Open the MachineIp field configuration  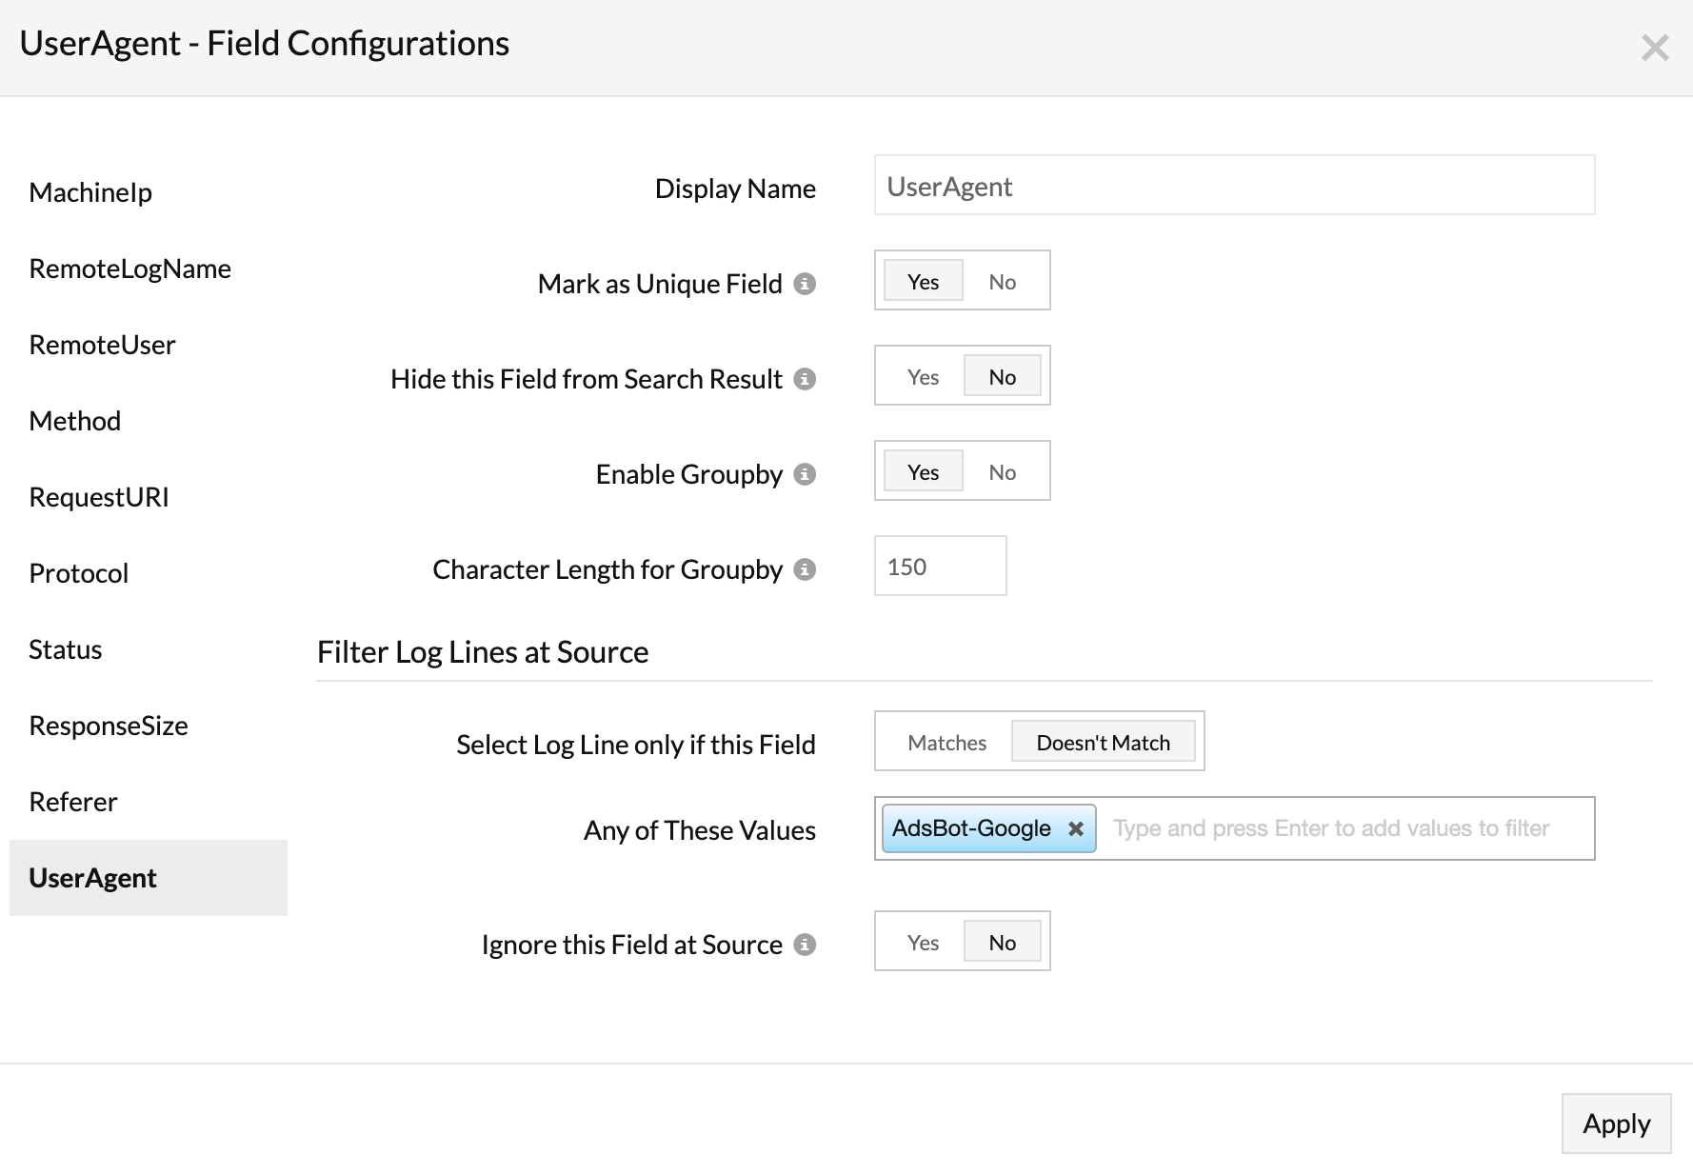90,192
